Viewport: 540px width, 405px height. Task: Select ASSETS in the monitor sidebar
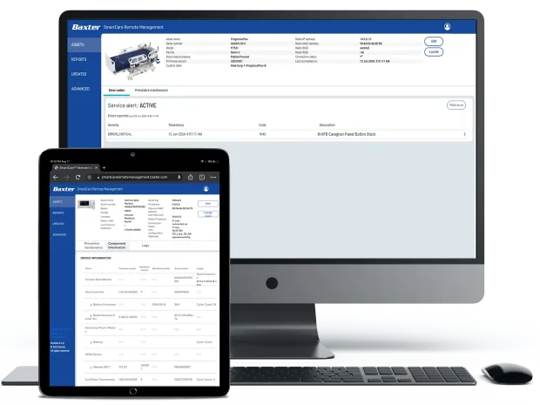tap(84, 44)
